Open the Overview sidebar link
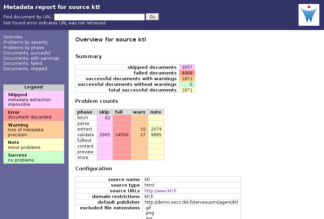 13,37
